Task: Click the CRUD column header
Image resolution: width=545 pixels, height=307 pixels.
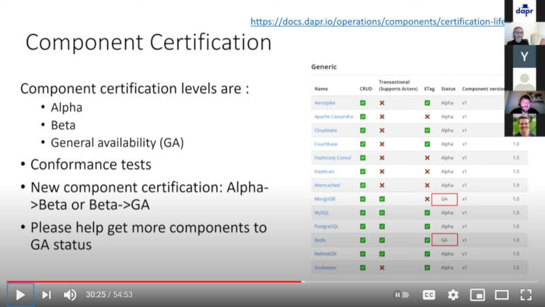Action: point(366,89)
